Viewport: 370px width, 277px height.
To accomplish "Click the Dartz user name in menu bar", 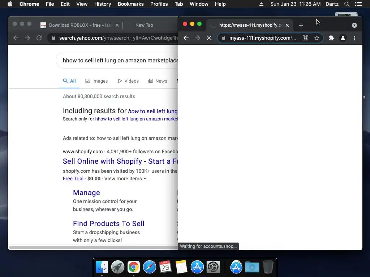I will point(332,4).
